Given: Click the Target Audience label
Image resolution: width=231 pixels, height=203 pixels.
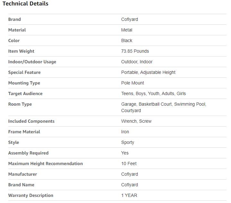Looking at the screenshot, I should (x=25, y=93).
